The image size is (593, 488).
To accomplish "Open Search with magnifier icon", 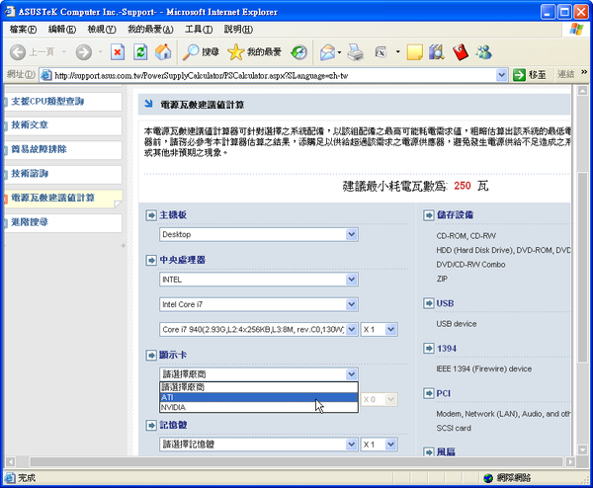I will click(x=191, y=52).
